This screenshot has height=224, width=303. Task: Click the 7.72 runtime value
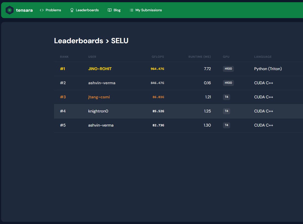[207, 69]
